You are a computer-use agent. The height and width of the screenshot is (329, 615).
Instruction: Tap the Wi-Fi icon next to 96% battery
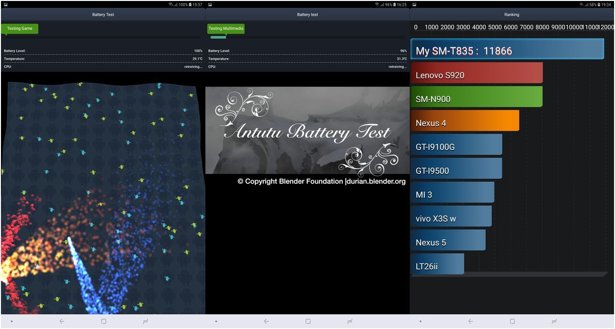pos(377,5)
